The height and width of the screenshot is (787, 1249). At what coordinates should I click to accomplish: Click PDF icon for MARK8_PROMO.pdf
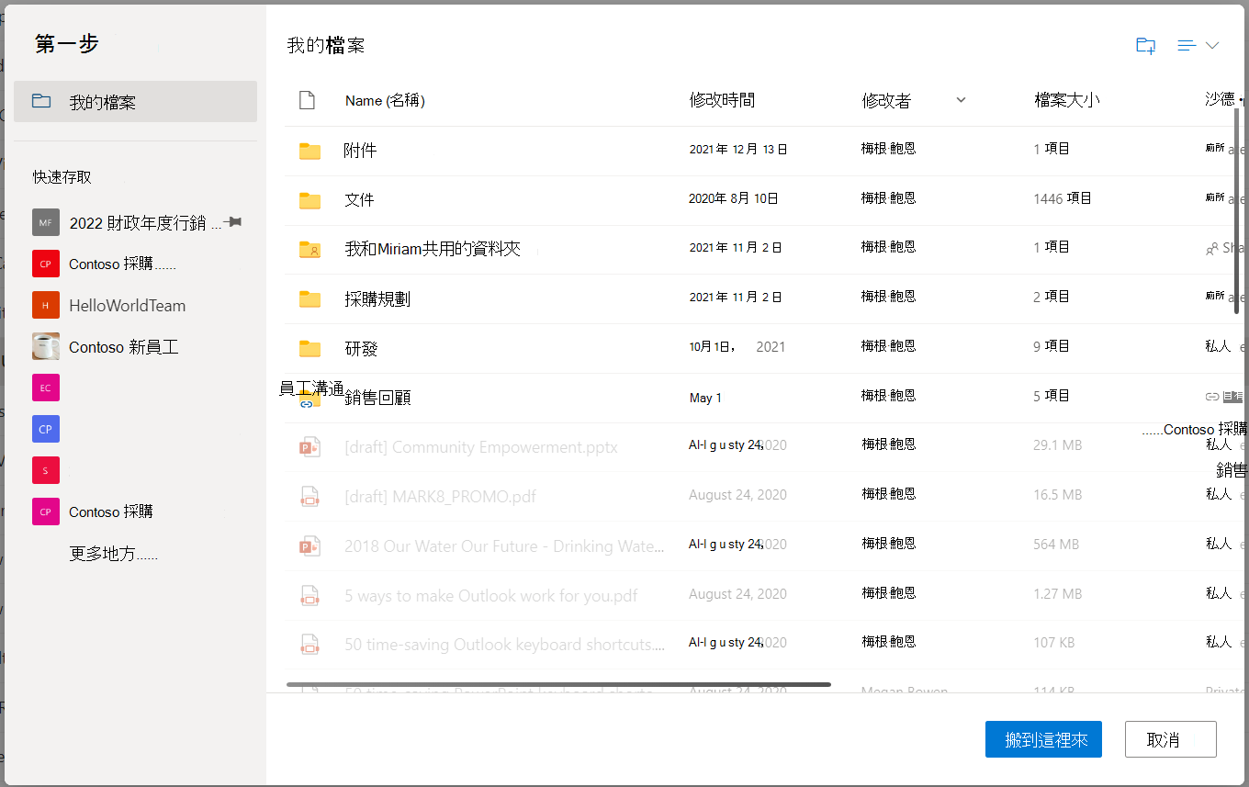tap(309, 497)
